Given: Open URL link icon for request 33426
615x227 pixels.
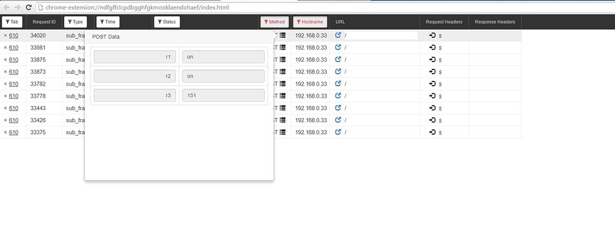Looking at the screenshot, I should point(338,120).
